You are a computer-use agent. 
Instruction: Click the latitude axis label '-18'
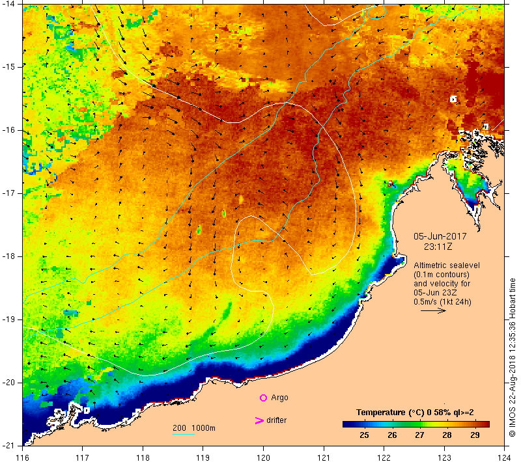pos(8,256)
